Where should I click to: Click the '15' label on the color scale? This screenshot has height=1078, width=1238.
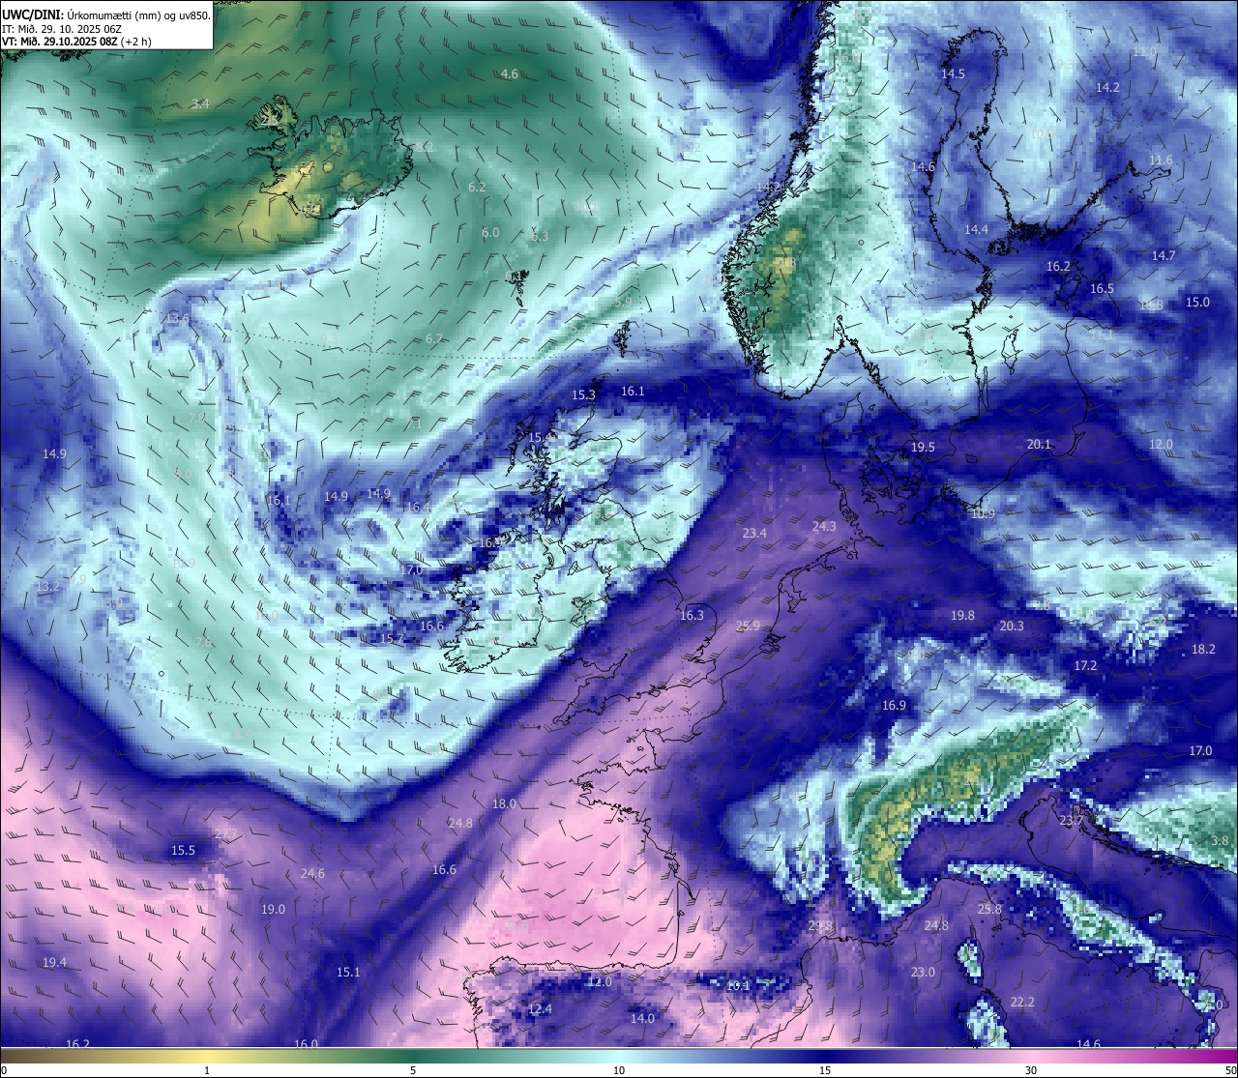click(x=825, y=1070)
